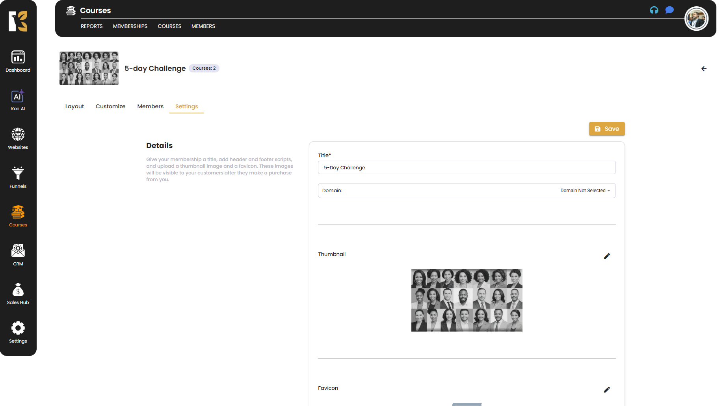Go back using the arrow icon
This screenshot has width=725, height=406.
(x=704, y=69)
